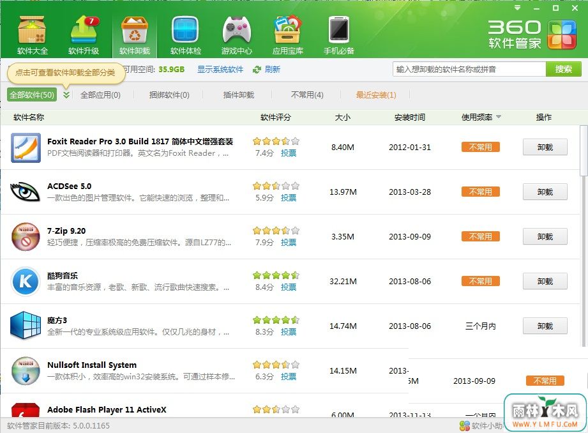Rate ACDSee 5.0 using its stars
The width and height of the screenshot is (588, 433).
coord(276,186)
